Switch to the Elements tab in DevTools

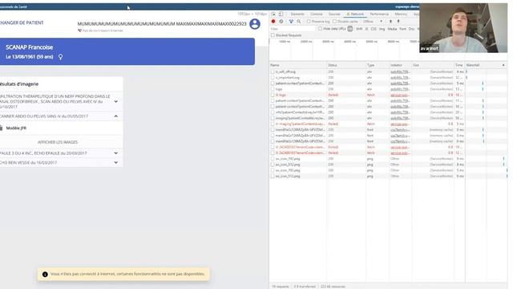coord(297,14)
